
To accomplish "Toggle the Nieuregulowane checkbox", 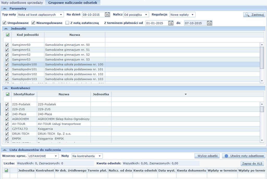I will tap(33, 23).
